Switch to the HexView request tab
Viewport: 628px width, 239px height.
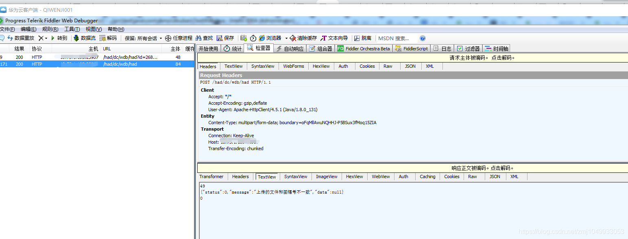[321, 66]
